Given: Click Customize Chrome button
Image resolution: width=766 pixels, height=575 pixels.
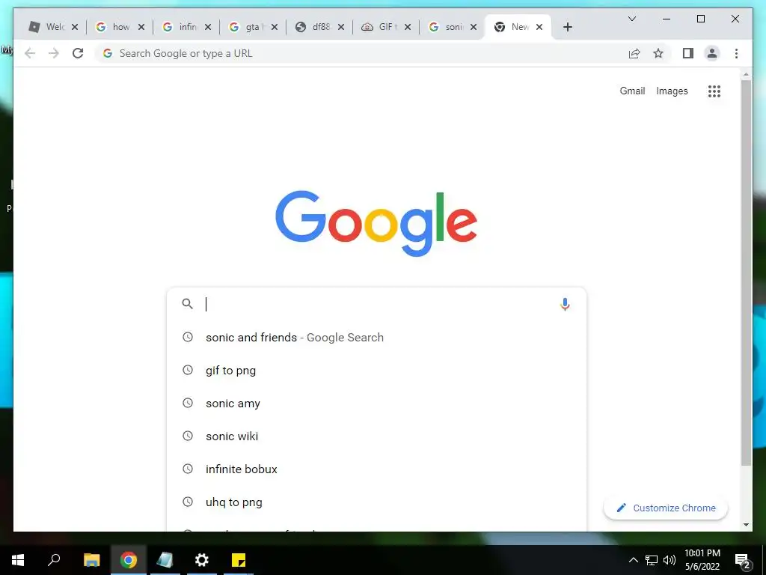Looking at the screenshot, I should coord(665,508).
